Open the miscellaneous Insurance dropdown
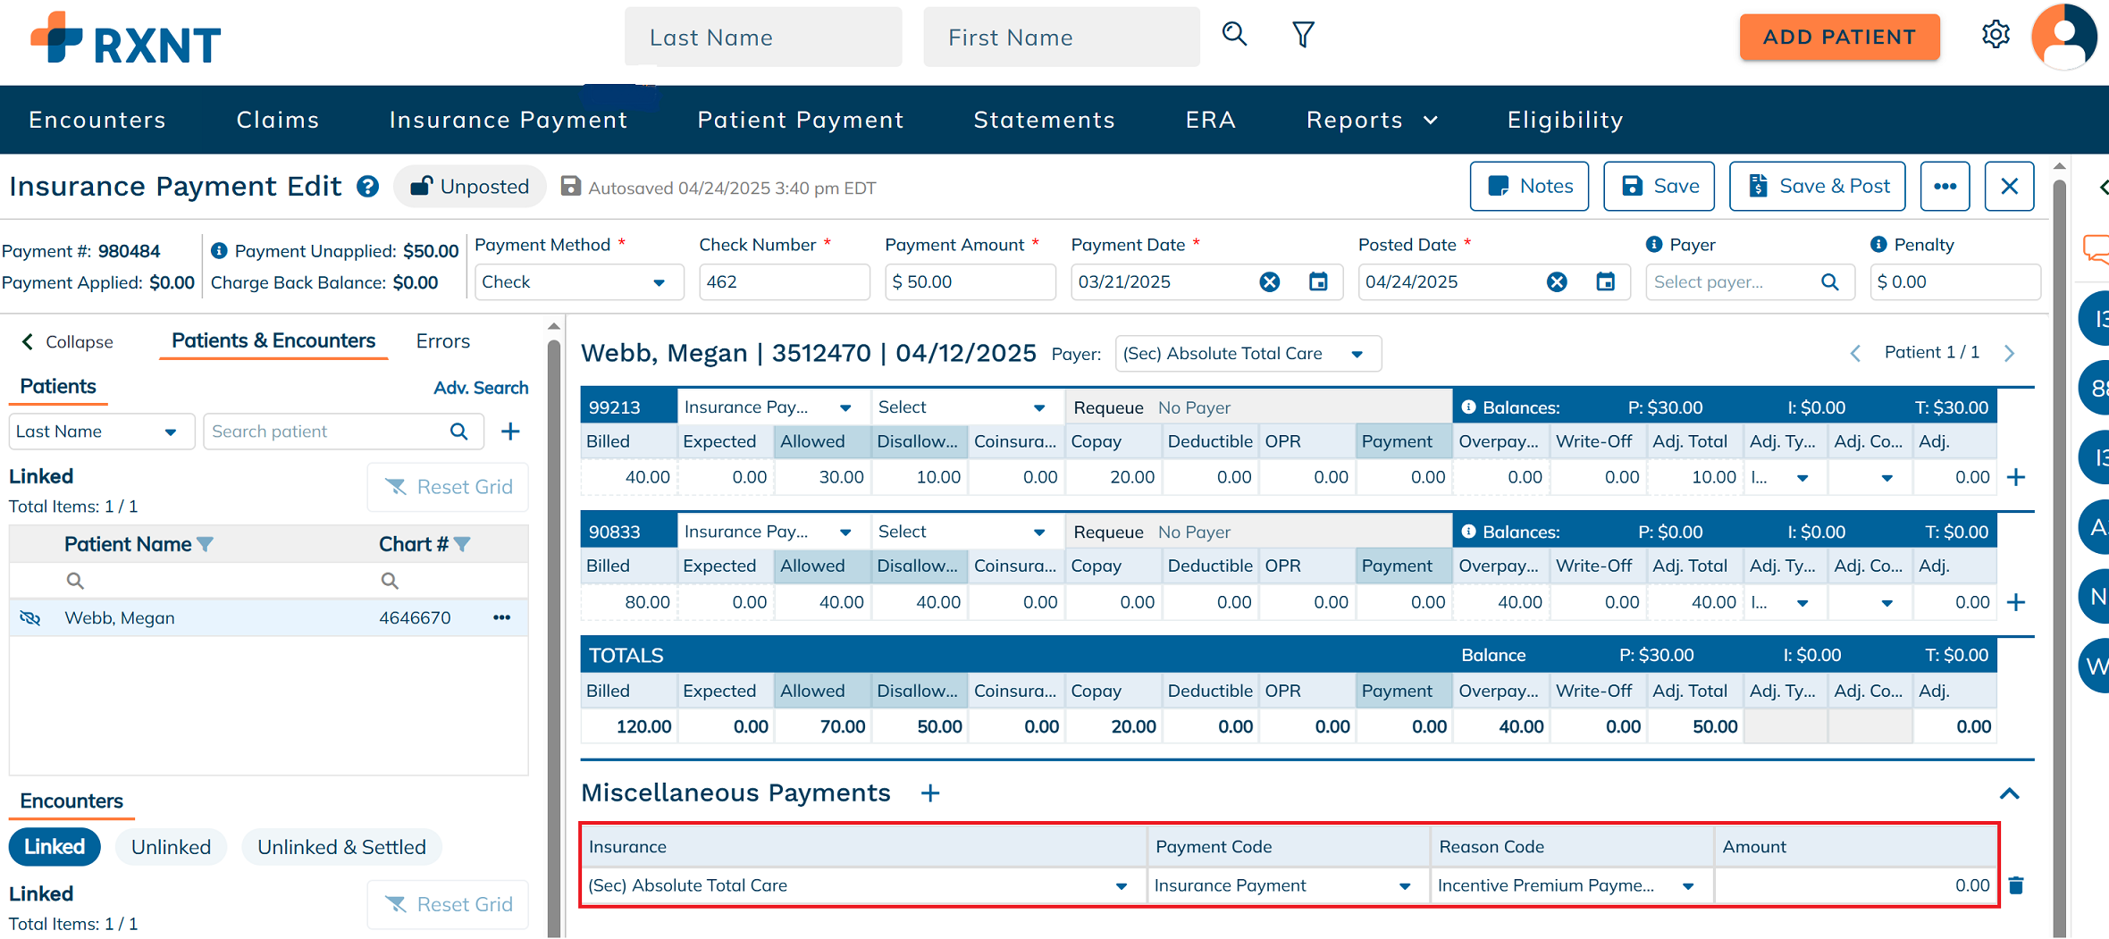 (x=862, y=885)
